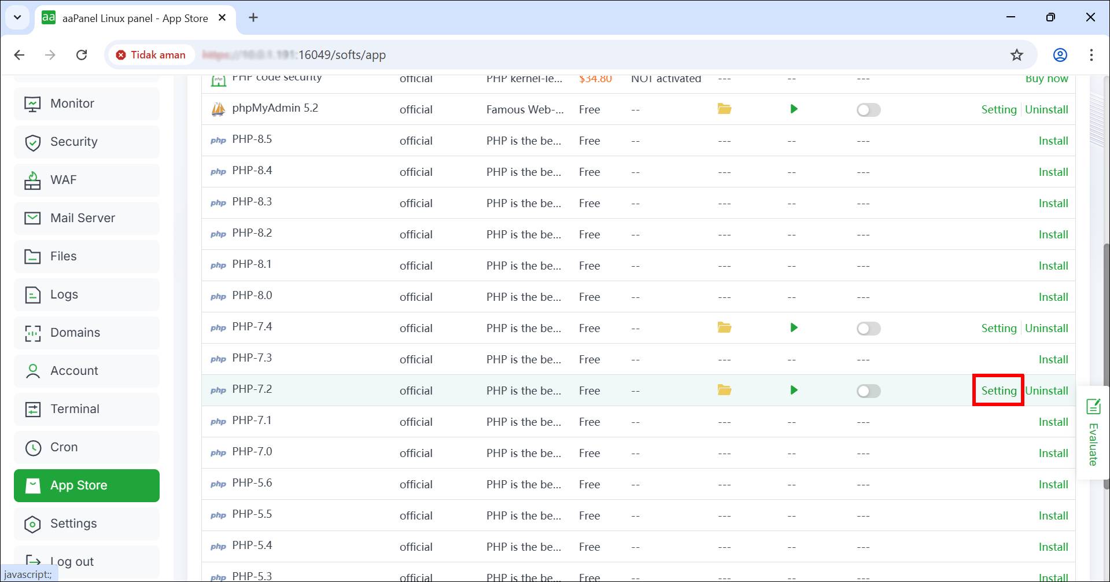The height and width of the screenshot is (582, 1110).
Task: Reload the page in browser
Action: (82, 55)
